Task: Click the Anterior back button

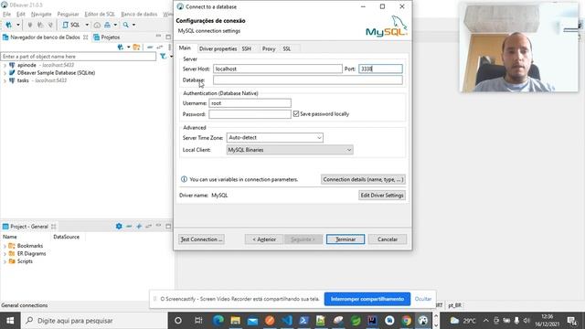Action: 264,239
